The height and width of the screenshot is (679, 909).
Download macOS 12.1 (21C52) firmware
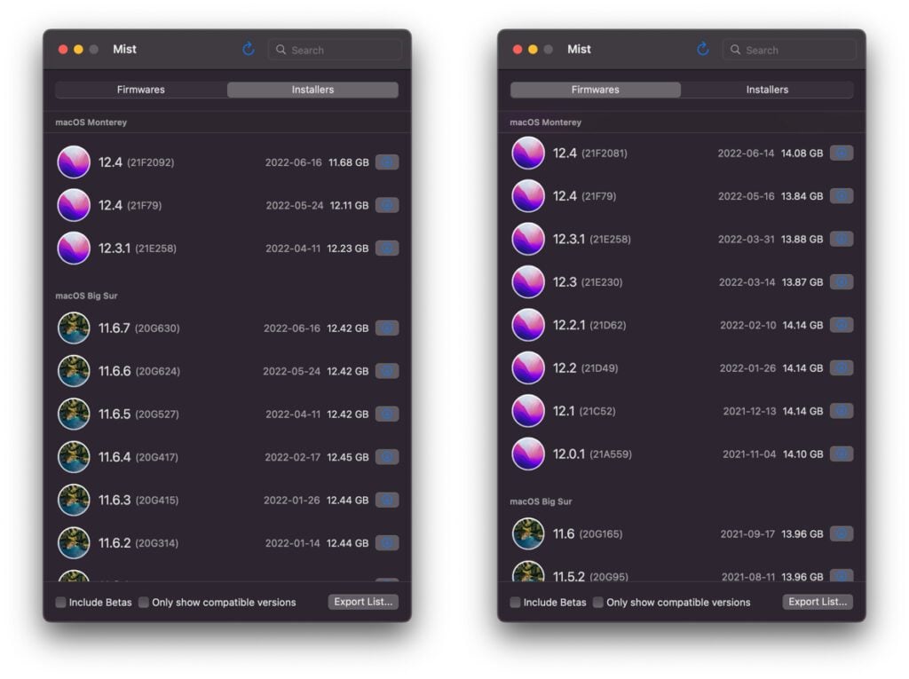coord(842,411)
